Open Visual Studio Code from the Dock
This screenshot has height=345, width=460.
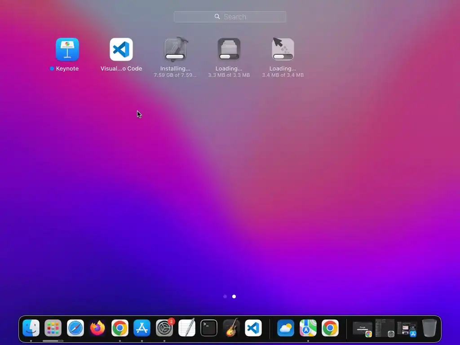click(x=253, y=327)
